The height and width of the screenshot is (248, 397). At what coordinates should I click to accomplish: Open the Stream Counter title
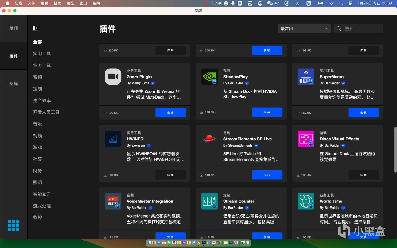pos(239,201)
